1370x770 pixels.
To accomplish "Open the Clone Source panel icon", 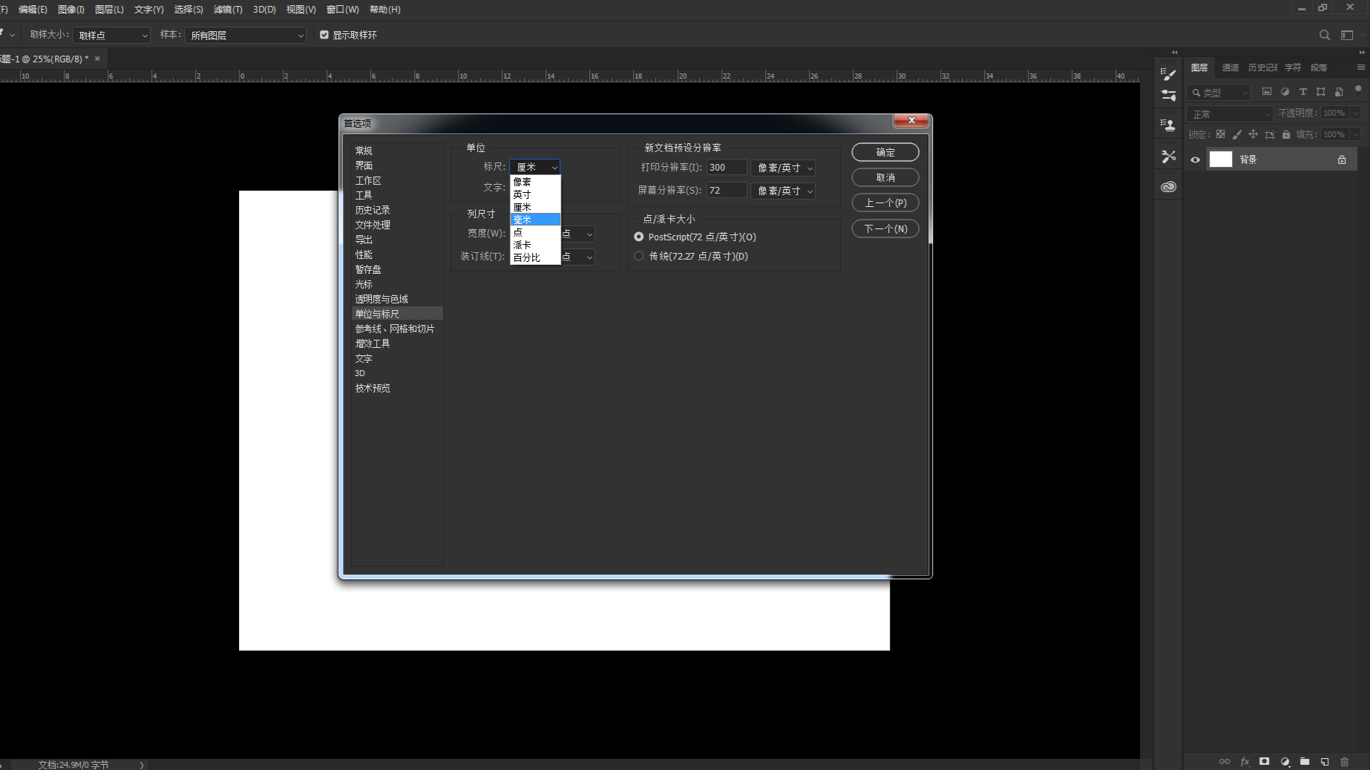I will (1168, 125).
